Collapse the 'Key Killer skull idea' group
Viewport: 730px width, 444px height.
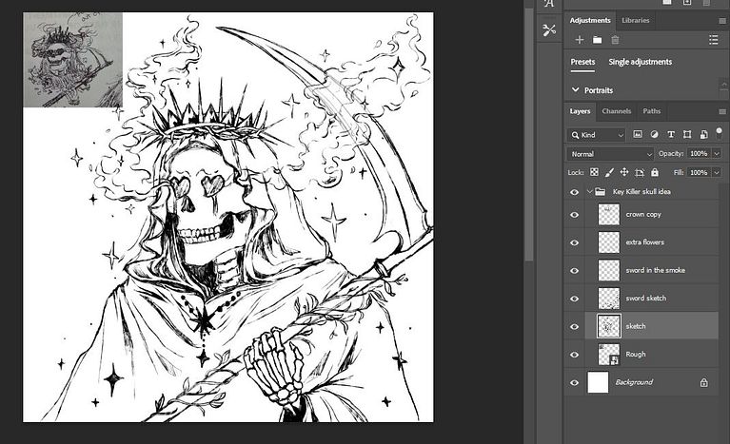click(588, 192)
